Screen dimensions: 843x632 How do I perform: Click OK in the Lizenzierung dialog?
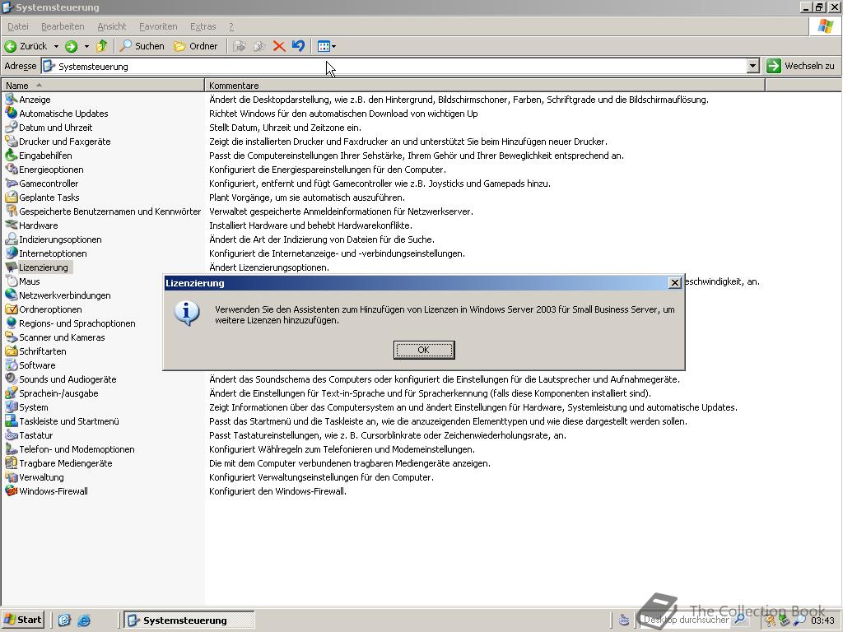click(424, 350)
